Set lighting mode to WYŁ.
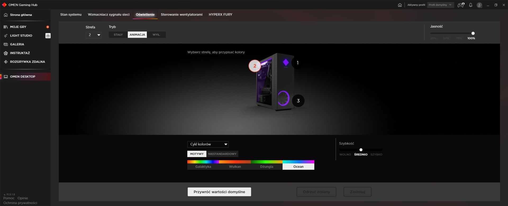 pos(156,35)
